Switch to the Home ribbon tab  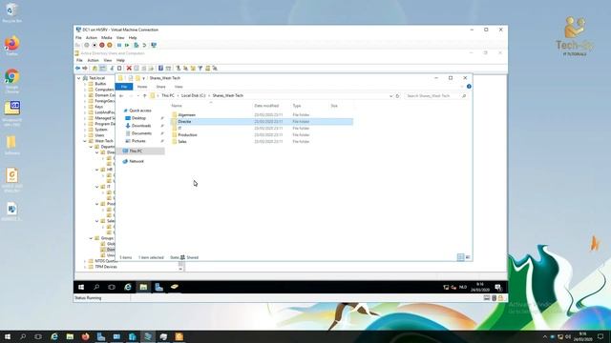click(x=142, y=87)
